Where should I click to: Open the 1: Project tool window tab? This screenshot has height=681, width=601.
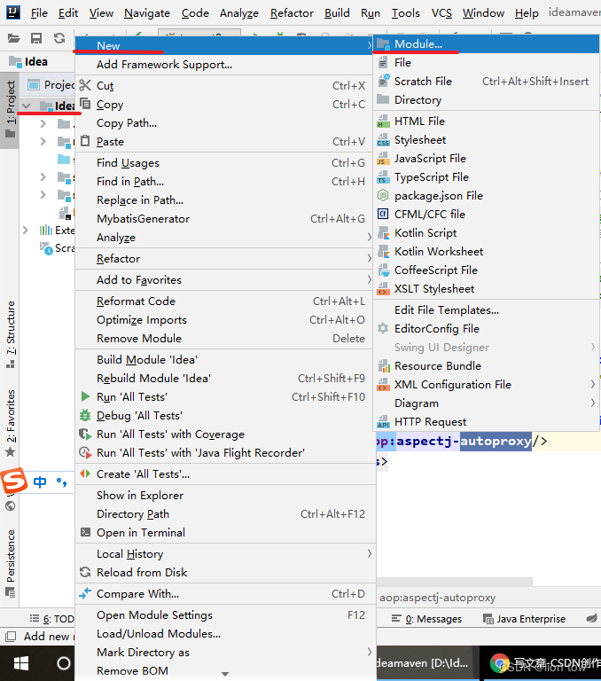point(10,108)
